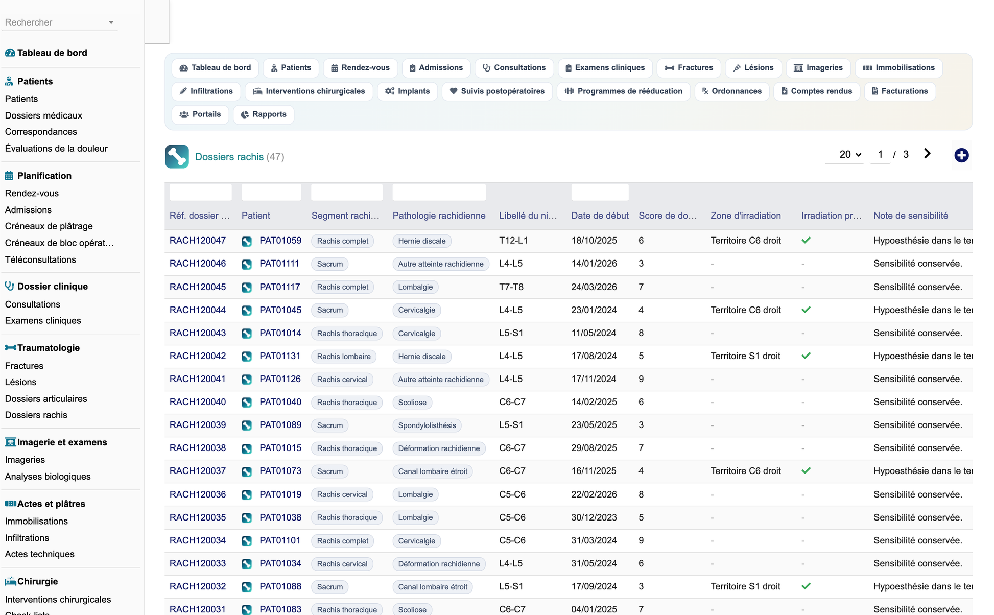
Task: Open the Suivis postopératoires tab
Action: coord(497,91)
